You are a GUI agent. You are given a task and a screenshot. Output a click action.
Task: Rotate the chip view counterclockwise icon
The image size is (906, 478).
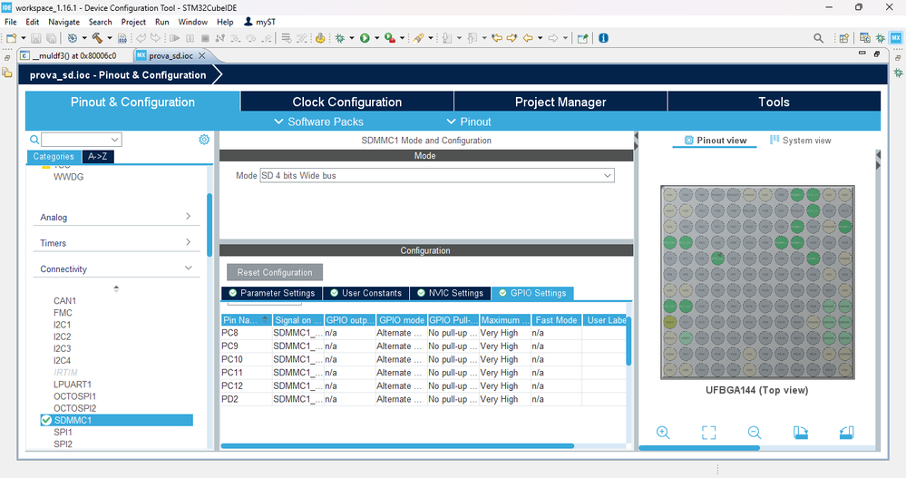point(846,433)
